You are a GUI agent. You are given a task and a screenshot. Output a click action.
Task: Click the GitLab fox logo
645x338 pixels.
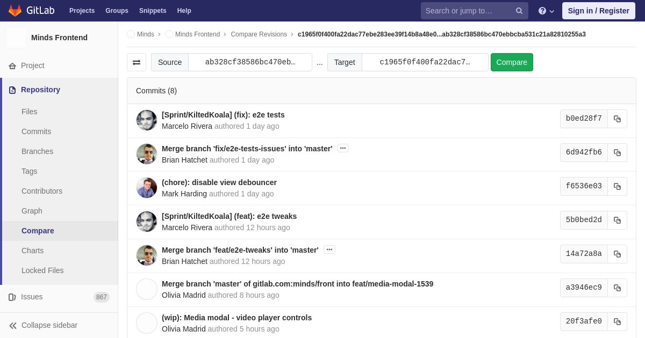(x=15, y=11)
